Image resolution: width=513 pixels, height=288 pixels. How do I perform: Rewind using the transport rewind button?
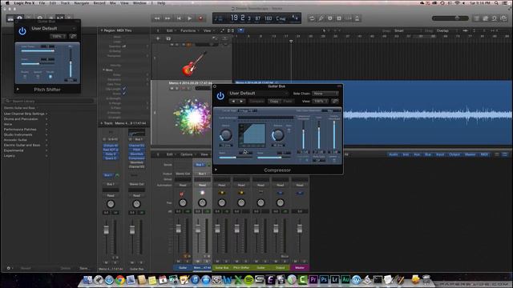click(157, 18)
